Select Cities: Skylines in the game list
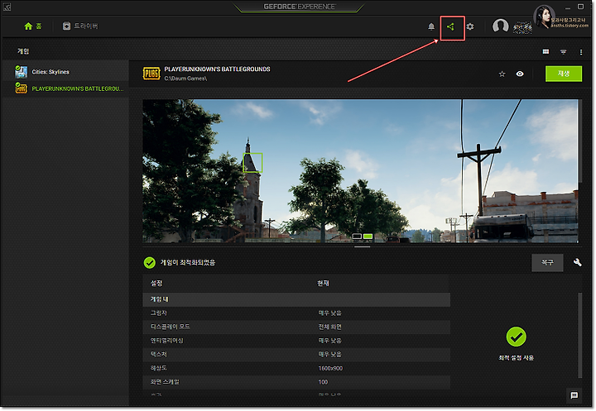Viewport: 596px width, 411px height. click(65, 72)
